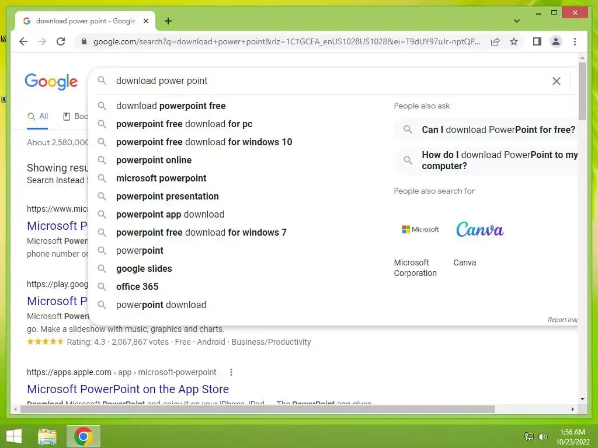The image size is (598, 448).
Task: Click the Chrome taskbar icon
Action: pyautogui.click(x=83, y=436)
